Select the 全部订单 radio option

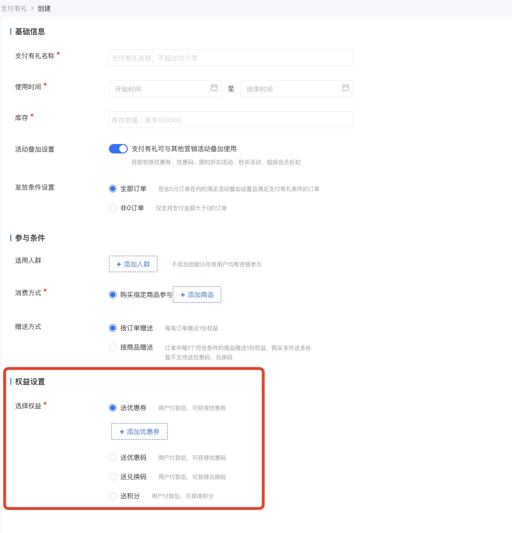(113, 189)
